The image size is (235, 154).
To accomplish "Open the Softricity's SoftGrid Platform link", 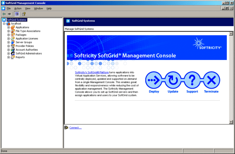I will point(92,72).
